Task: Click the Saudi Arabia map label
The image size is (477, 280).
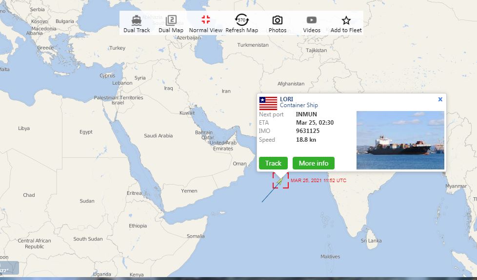Action: pyautogui.click(x=158, y=136)
